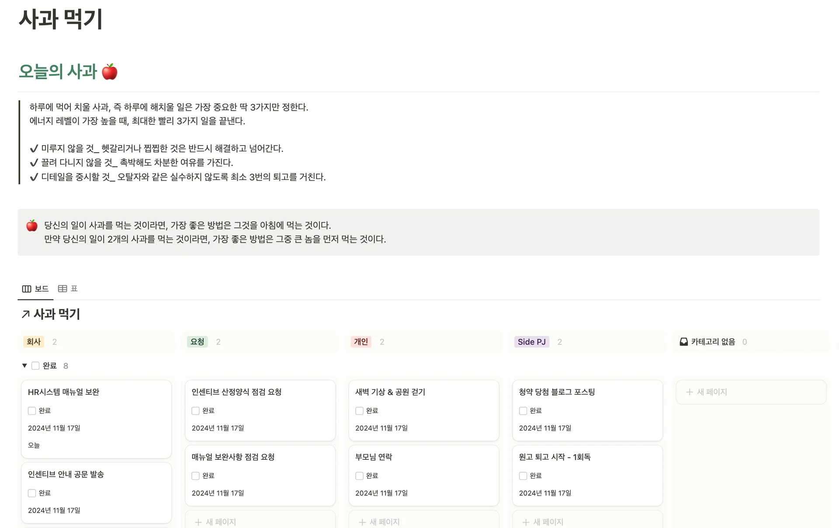Open the 회사 group label options
839x528 pixels.
[33, 341]
